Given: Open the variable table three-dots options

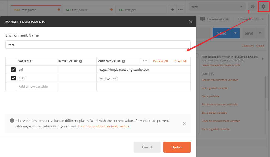Looking at the screenshot, I should (145, 61).
